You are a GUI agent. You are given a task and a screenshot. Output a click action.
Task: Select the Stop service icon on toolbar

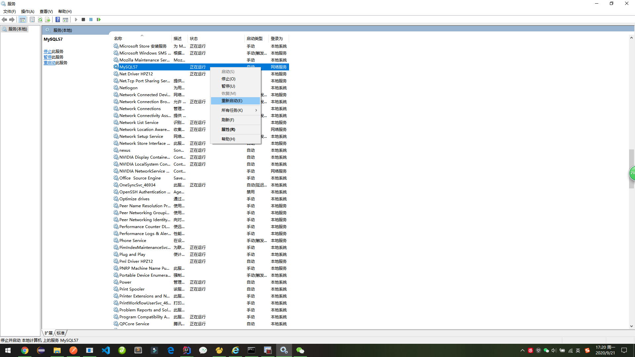[83, 20]
